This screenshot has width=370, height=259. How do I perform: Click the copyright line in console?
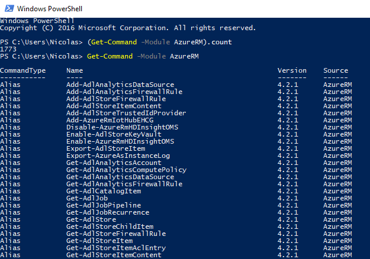pyautogui.click(x=128, y=28)
